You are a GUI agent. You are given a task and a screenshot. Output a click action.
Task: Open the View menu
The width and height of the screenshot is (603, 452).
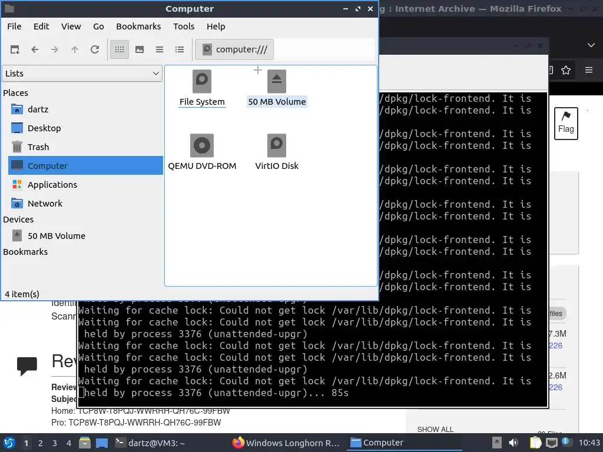[71, 26]
